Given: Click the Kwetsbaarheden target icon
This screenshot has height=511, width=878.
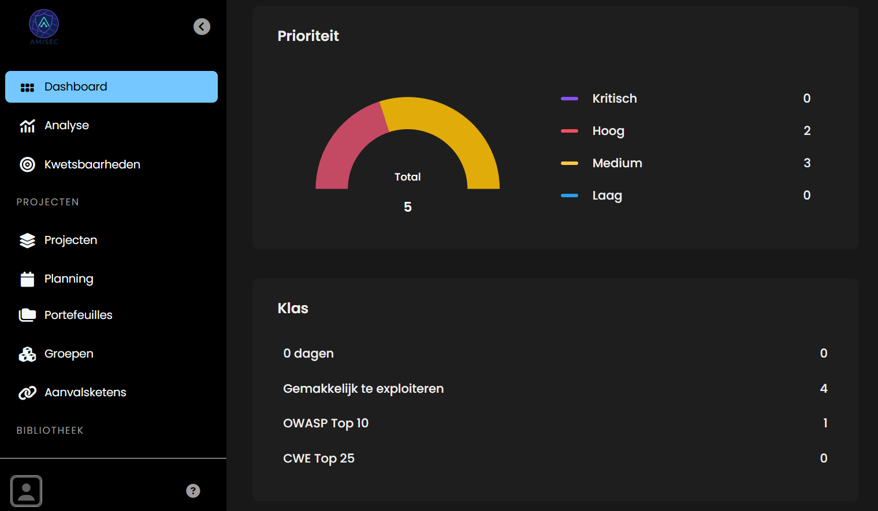Looking at the screenshot, I should 27,164.
